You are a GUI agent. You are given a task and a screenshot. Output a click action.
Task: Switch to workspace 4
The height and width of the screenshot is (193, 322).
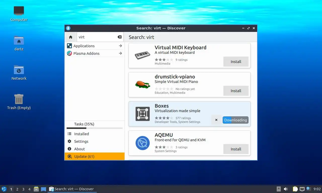click(x=29, y=189)
